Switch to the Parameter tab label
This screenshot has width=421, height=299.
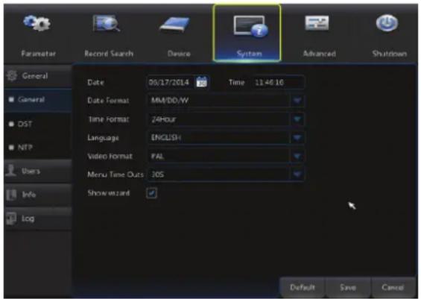[x=39, y=54]
